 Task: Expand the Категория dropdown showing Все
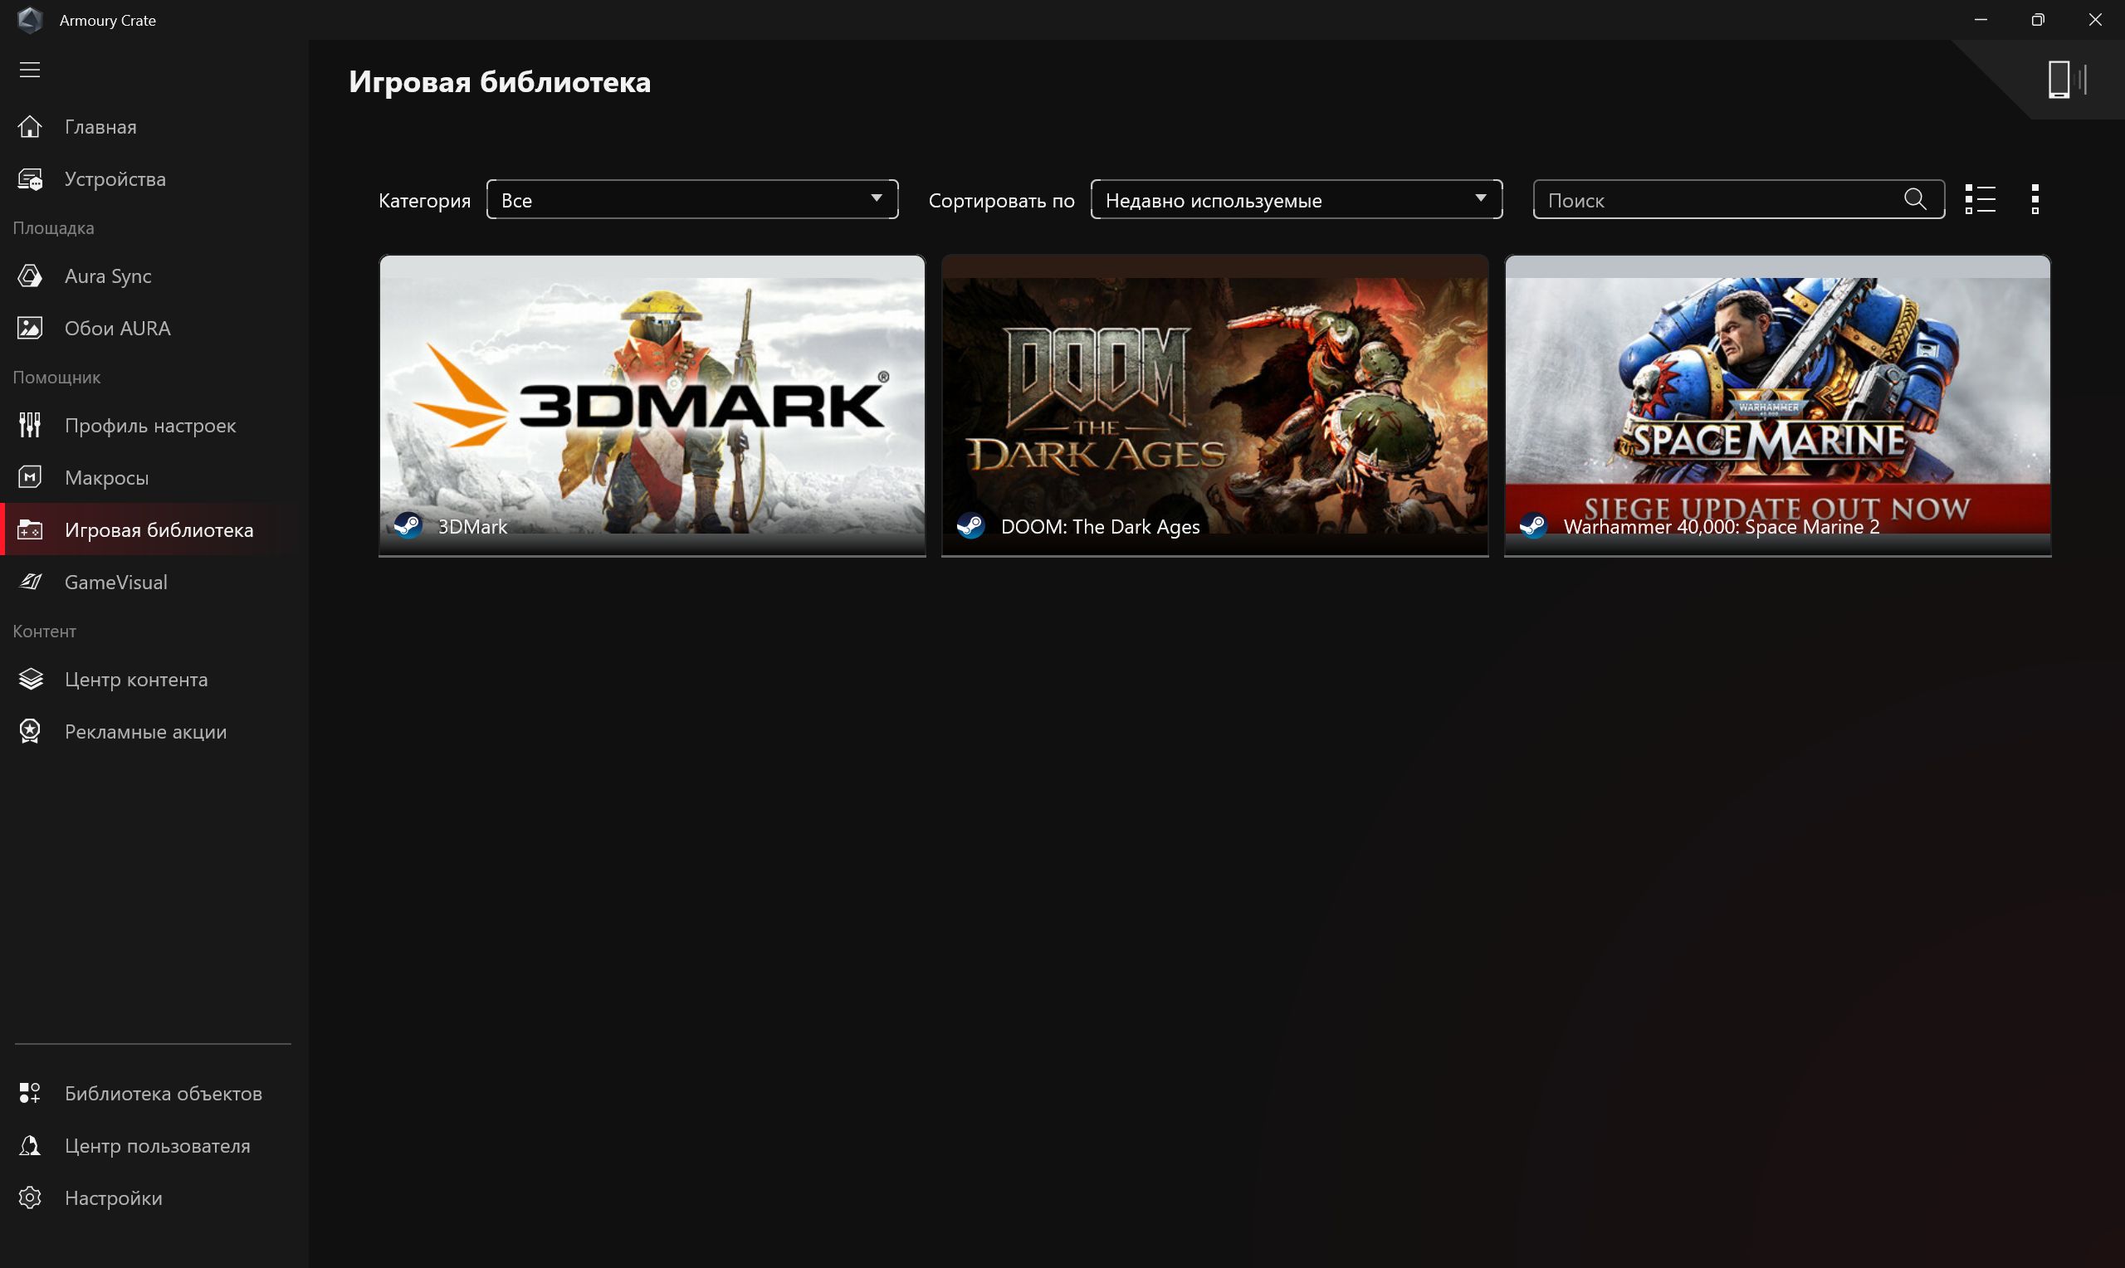click(692, 199)
